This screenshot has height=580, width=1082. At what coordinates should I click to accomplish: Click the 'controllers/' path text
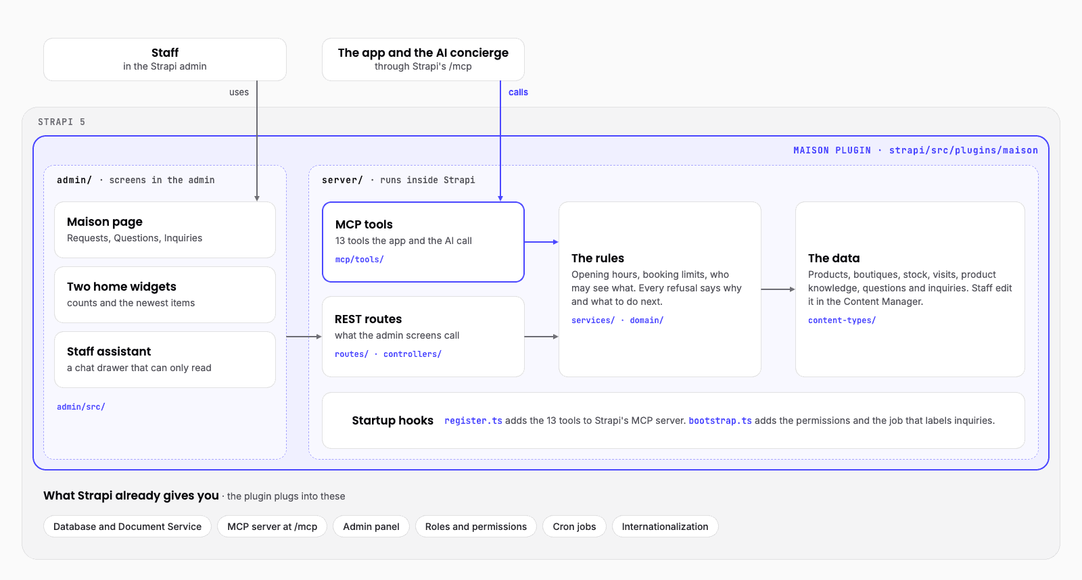coord(413,354)
